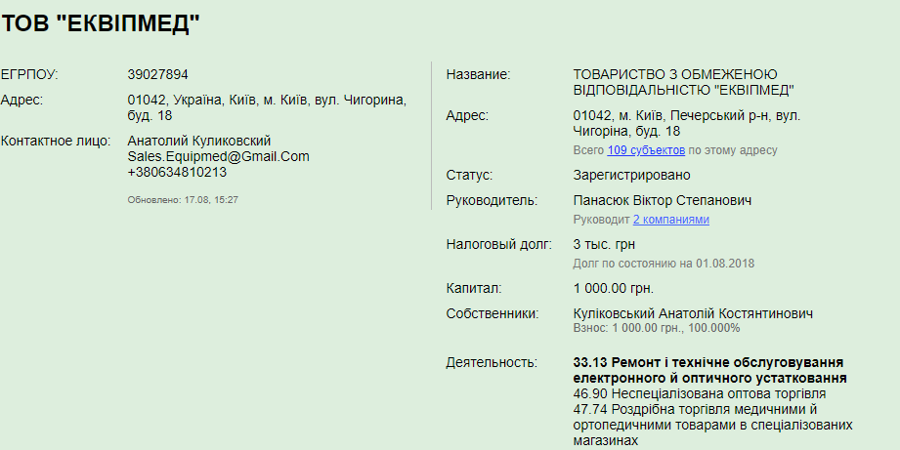The image size is (900, 450).
Task: Click the left-column address on вул. Чигорина
Action: click(266, 107)
